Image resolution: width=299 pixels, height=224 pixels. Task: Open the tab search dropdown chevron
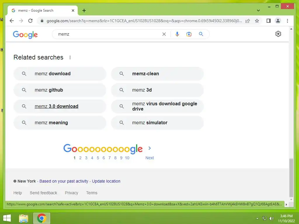[258, 10]
